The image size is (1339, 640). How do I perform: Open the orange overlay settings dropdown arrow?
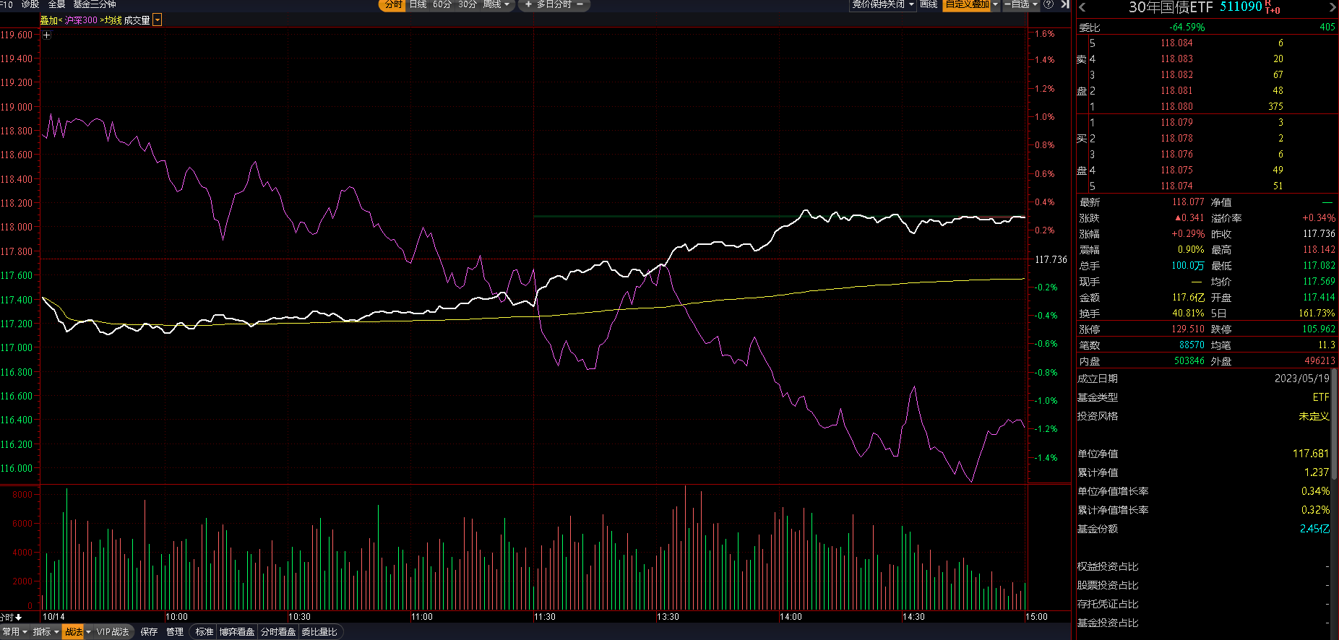pyautogui.click(x=158, y=20)
